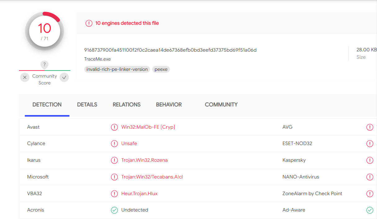Open the BEHAVIOR tab
Viewport: 377px width, 219px height.
click(169, 105)
